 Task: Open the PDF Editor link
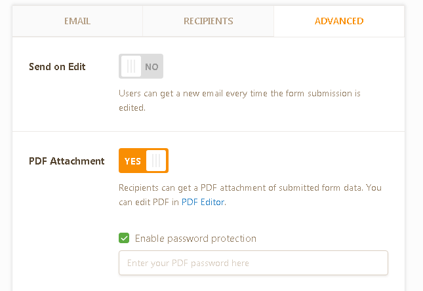203,202
